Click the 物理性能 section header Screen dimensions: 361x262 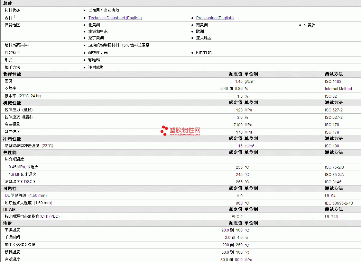(12, 74)
